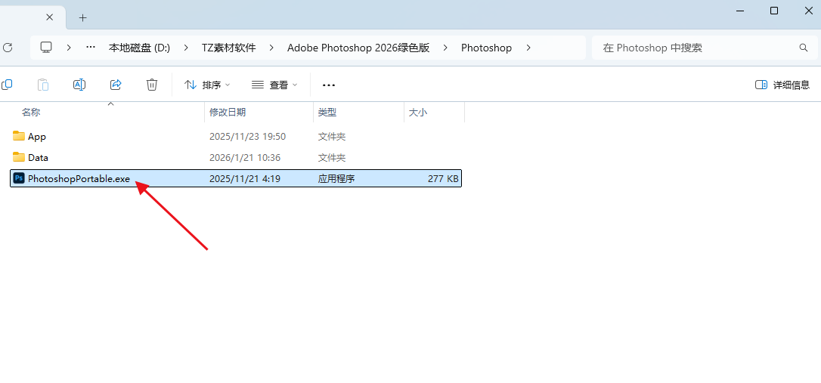Click the Copy icon in toolbar
The width and height of the screenshot is (821, 383).
tap(7, 85)
